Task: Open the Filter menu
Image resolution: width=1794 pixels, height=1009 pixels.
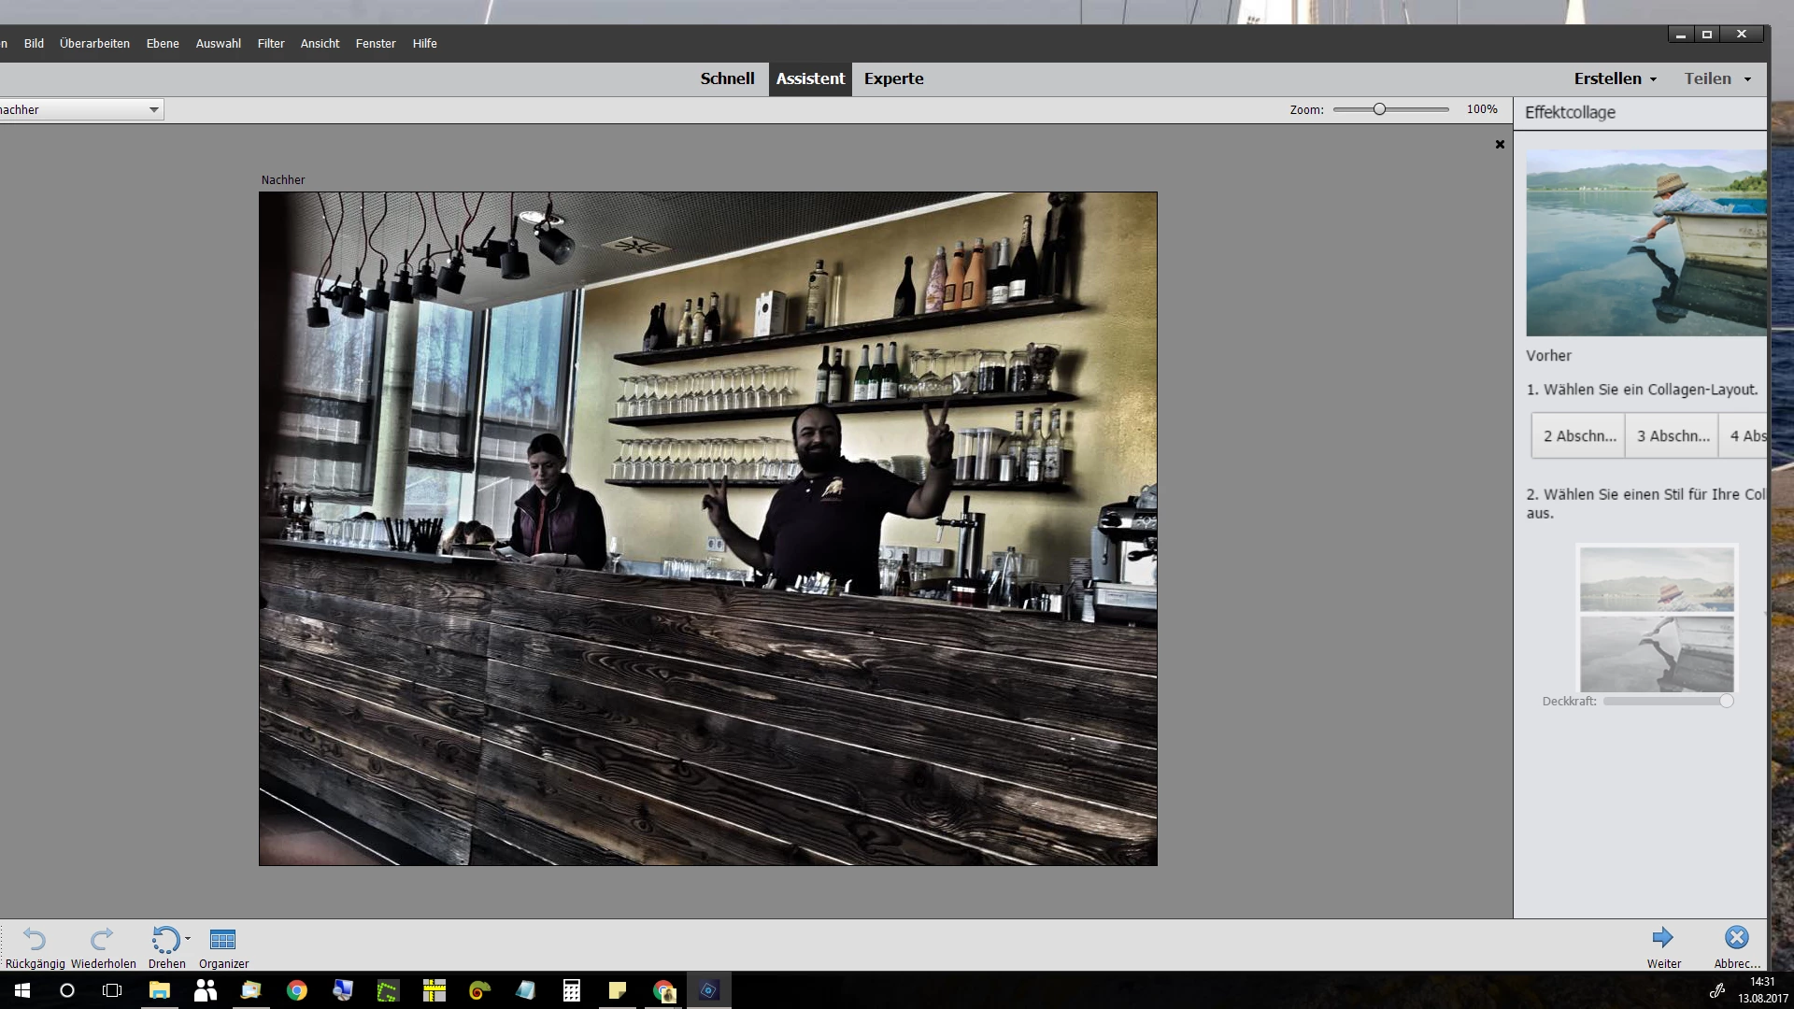Action: (271, 43)
